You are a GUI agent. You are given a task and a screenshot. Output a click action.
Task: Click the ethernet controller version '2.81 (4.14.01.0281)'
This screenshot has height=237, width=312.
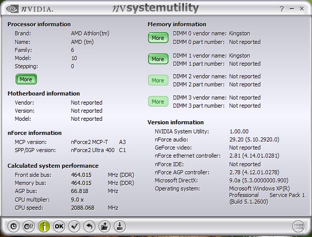tap(254, 156)
